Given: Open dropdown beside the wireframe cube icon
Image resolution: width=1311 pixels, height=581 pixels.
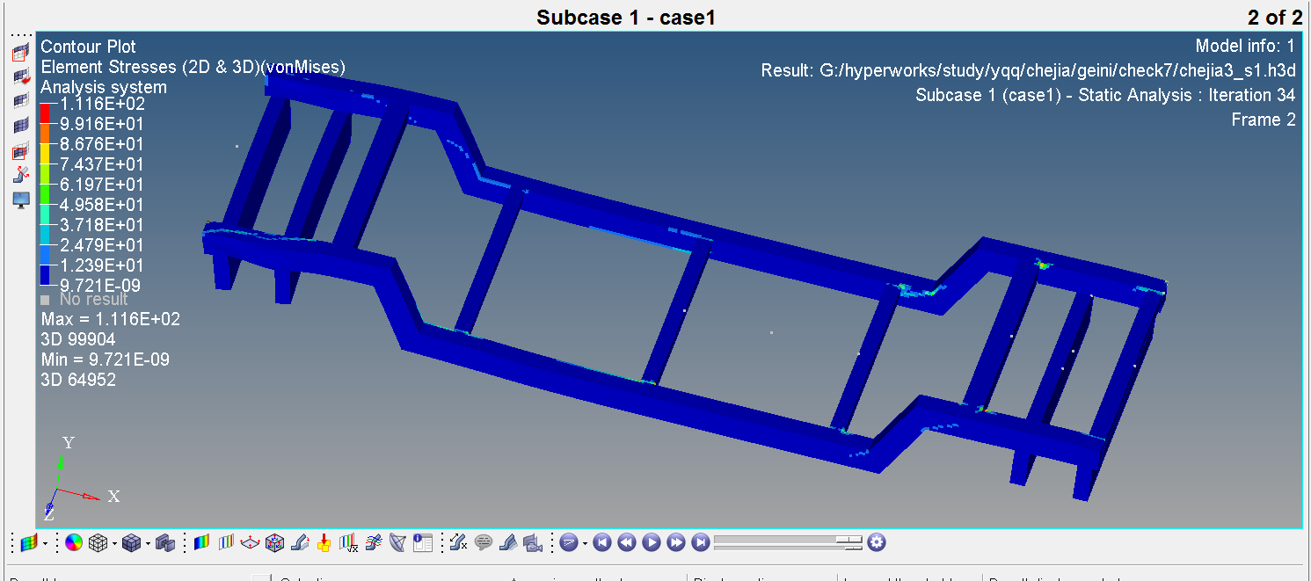Looking at the screenshot, I should tap(114, 543).
